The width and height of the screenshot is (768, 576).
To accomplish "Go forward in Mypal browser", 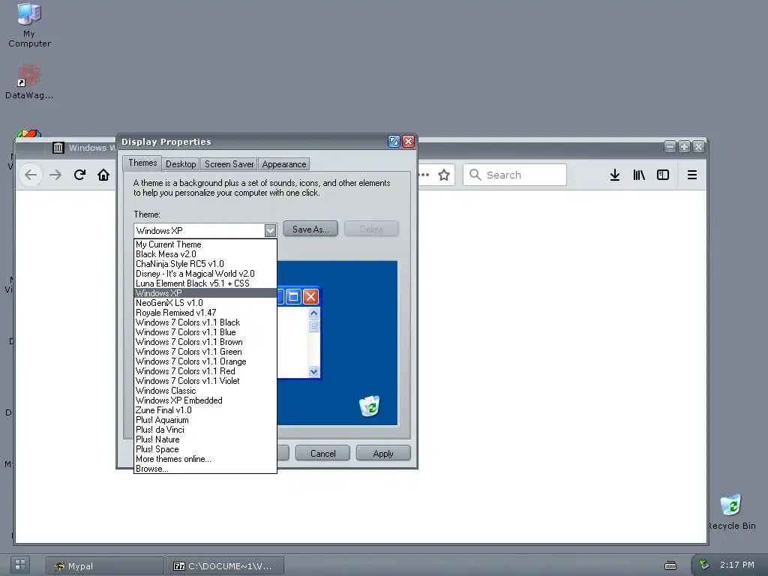I will click(55, 175).
